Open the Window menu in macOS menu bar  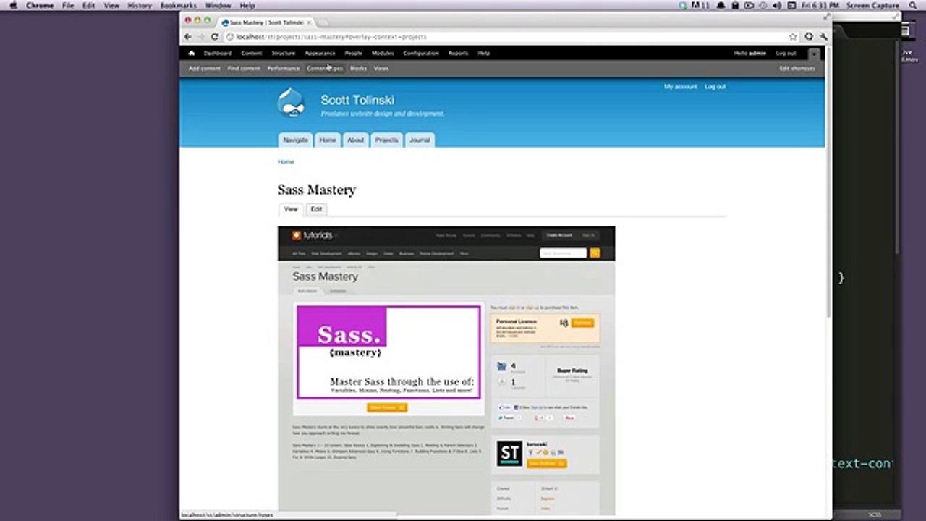pos(218,5)
